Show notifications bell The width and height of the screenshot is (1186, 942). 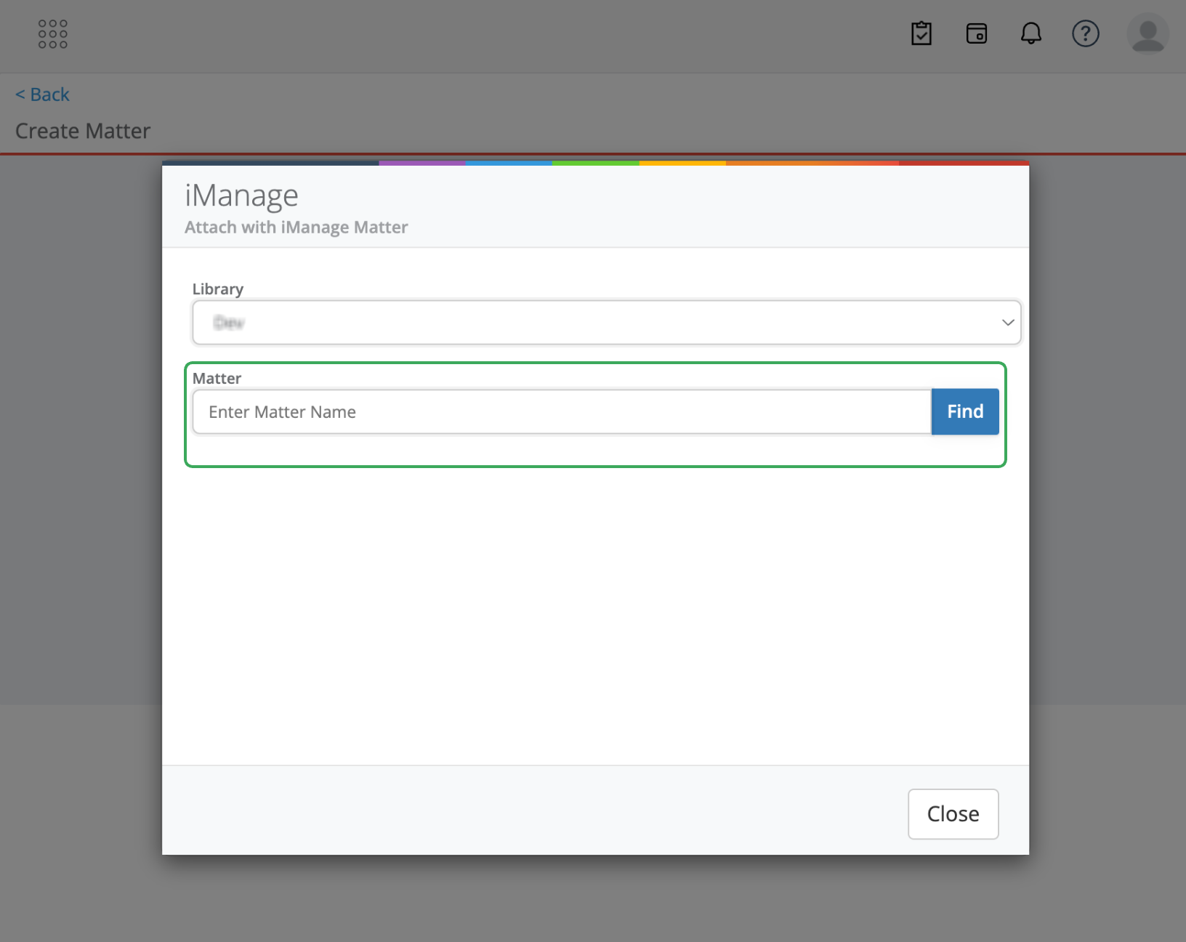[x=1031, y=33]
